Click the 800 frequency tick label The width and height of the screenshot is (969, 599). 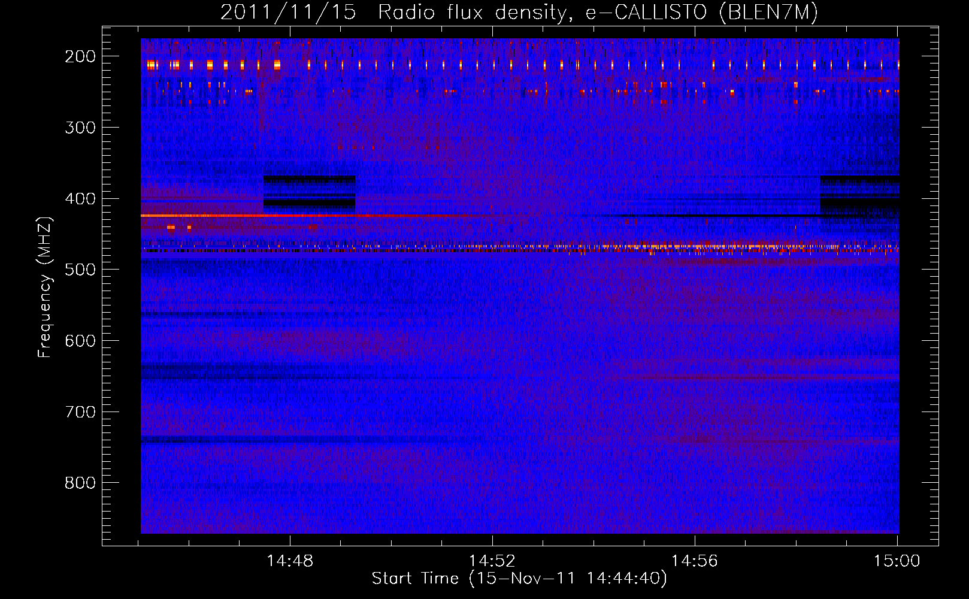click(x=80, y=483)
